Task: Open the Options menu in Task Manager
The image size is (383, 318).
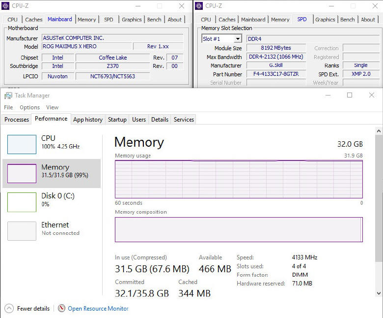Action: (30, 107)
